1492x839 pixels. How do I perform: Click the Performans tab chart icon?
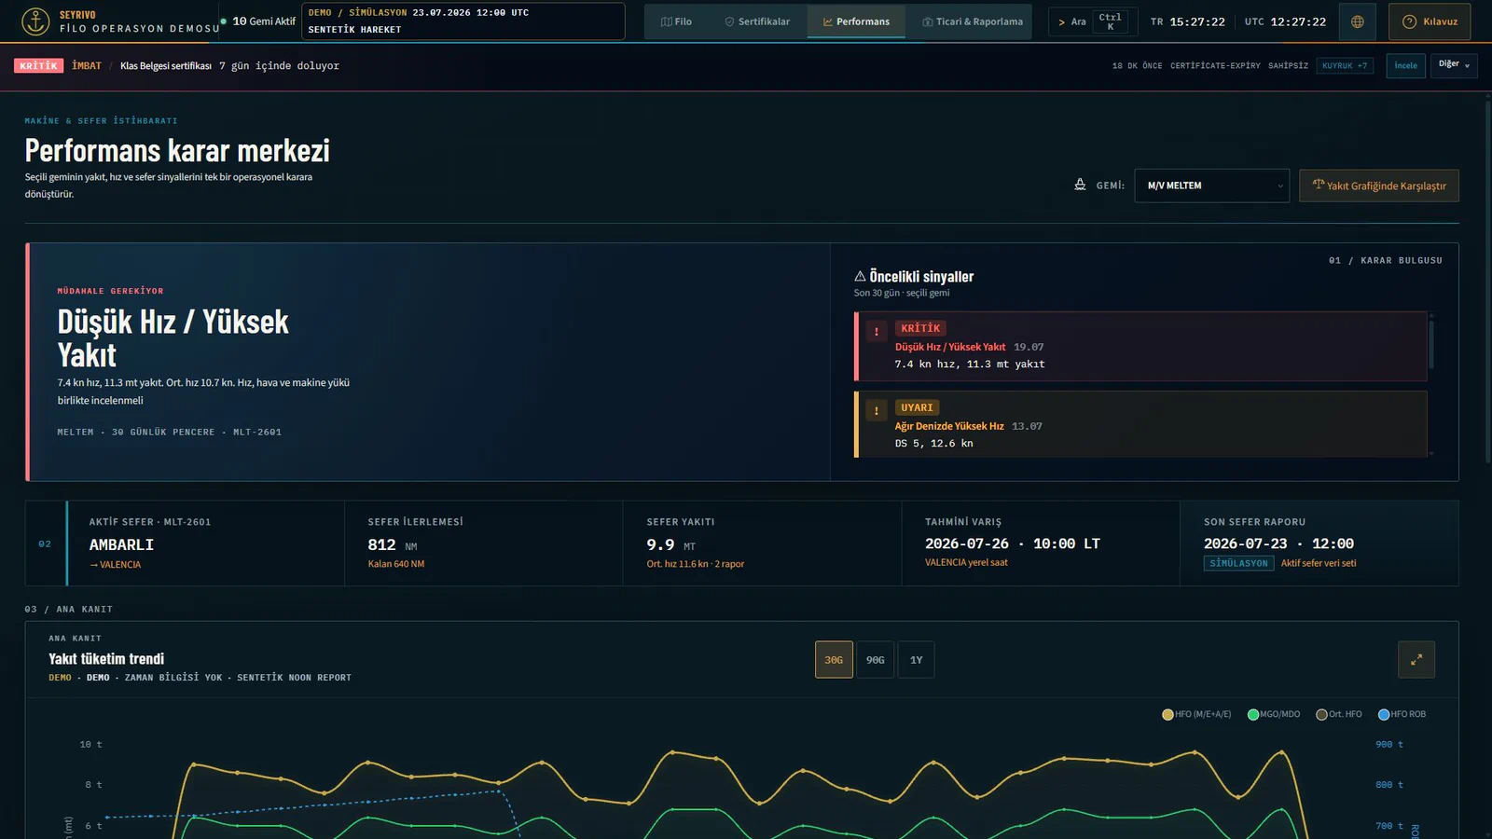coord(827,21)
